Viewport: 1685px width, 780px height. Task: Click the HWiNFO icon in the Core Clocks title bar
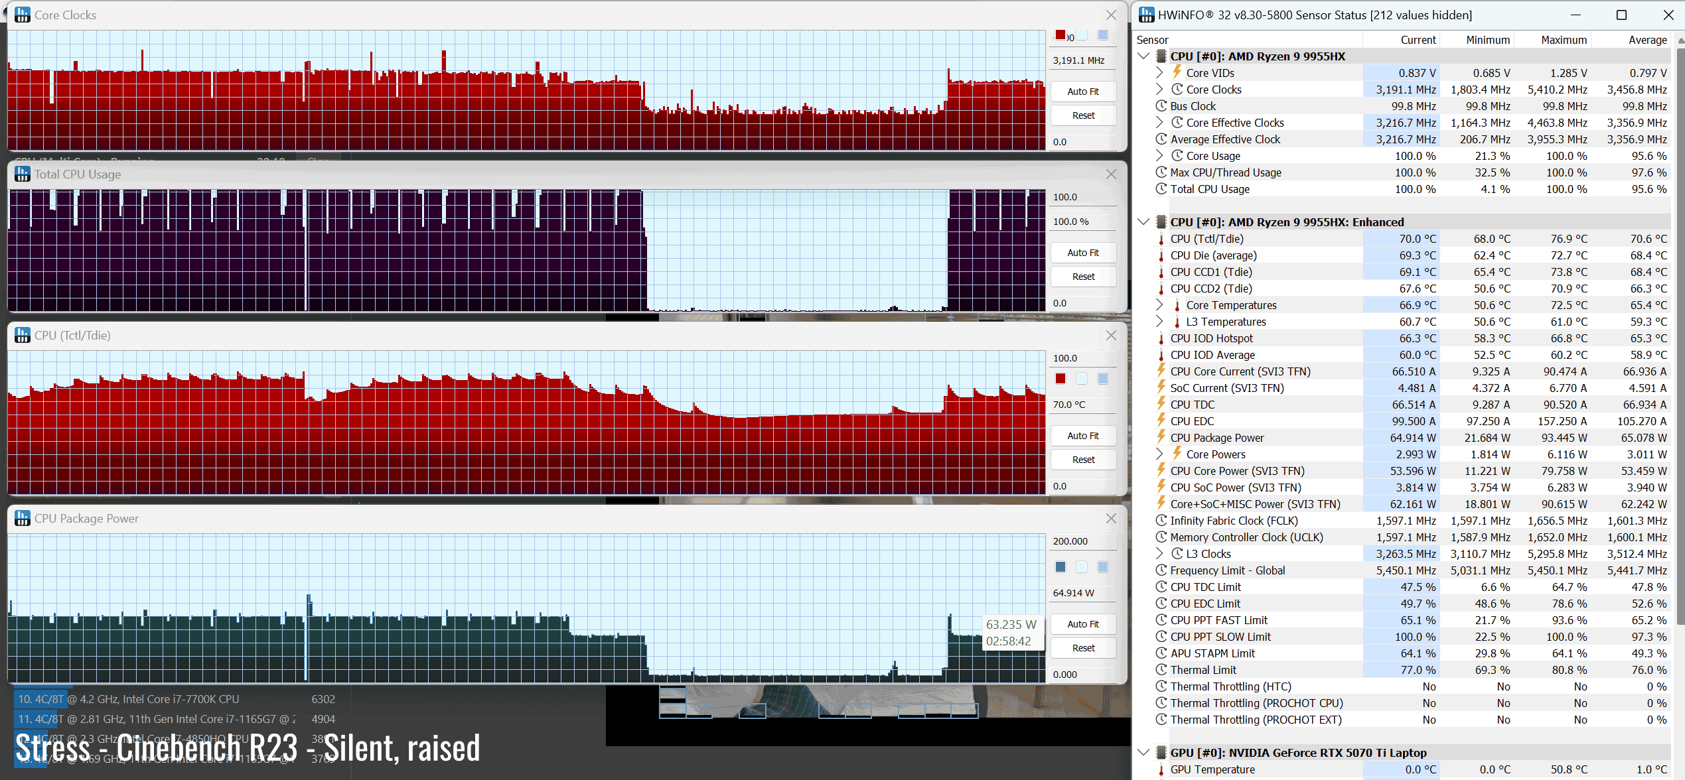coord(23,15)
